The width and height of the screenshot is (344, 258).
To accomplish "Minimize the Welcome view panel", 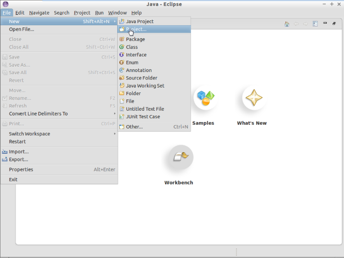I will click(325, 23).
